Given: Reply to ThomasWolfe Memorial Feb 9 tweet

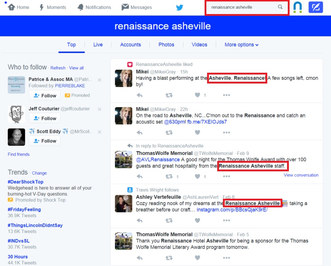Looking at the screenshot, I should tap(139, 176).
